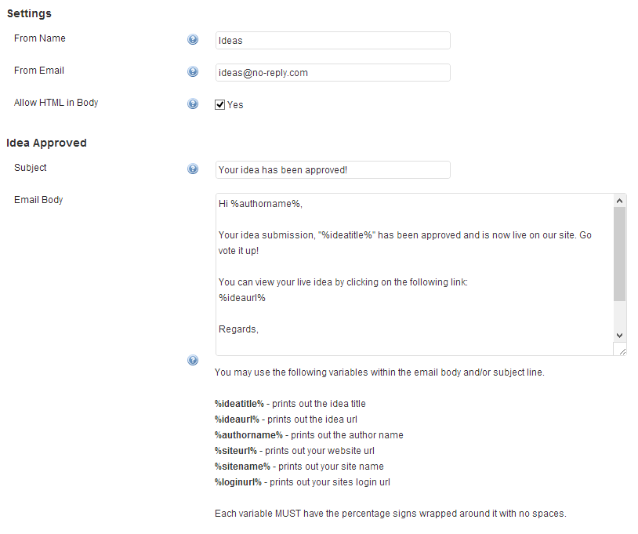This screenshot has width=638, height=534.
Task: Focus the From Name input field
Action: tap(333, 40)
